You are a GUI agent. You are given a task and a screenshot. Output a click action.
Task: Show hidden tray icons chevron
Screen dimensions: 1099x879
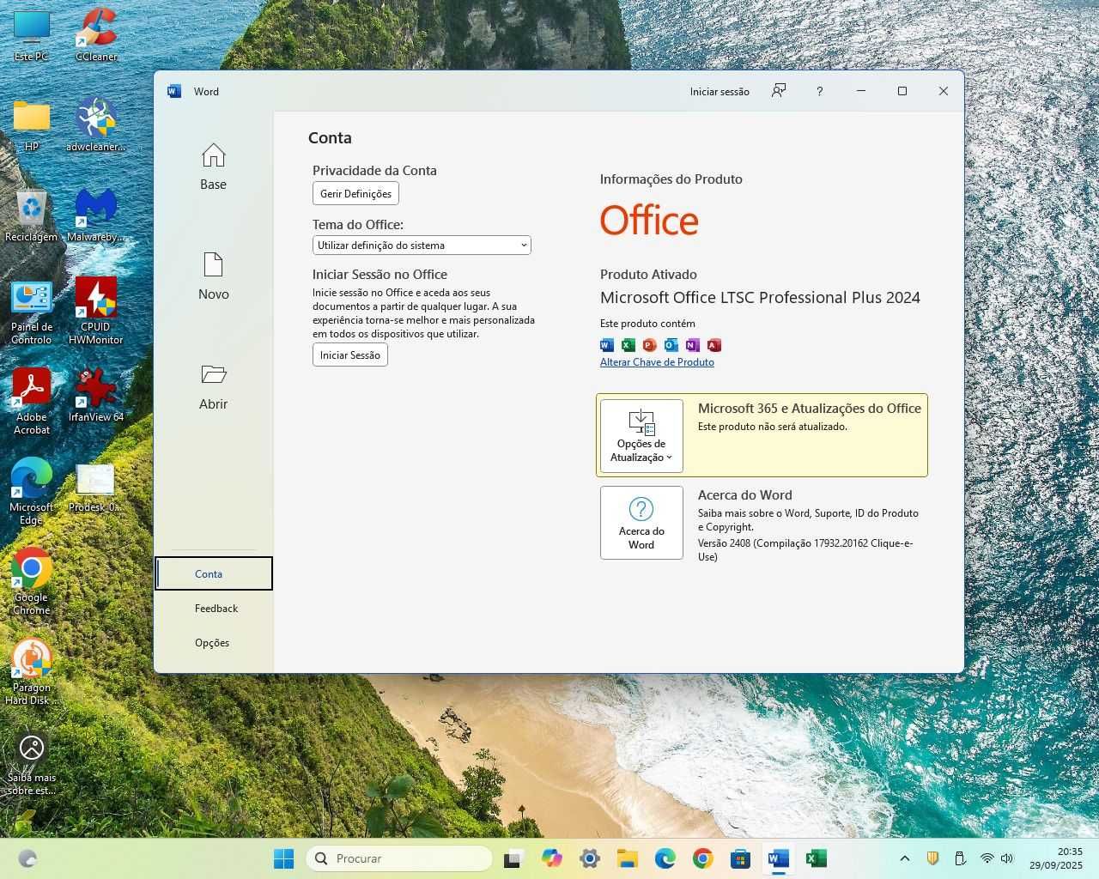click(x=904, y=858)
